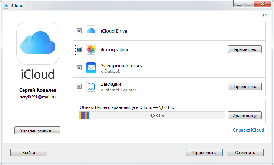The width and height of the screenshot is (274, 165).
Task: Click the Отменить button
Action: (x=245, y=153)
